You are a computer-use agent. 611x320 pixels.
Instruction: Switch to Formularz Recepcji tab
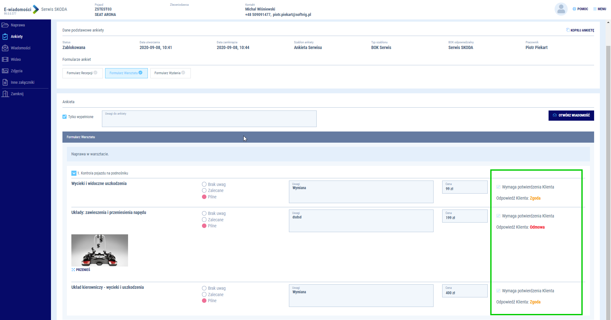(82, 73)
